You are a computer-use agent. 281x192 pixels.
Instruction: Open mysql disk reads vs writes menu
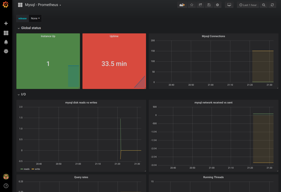click(81, 102)
